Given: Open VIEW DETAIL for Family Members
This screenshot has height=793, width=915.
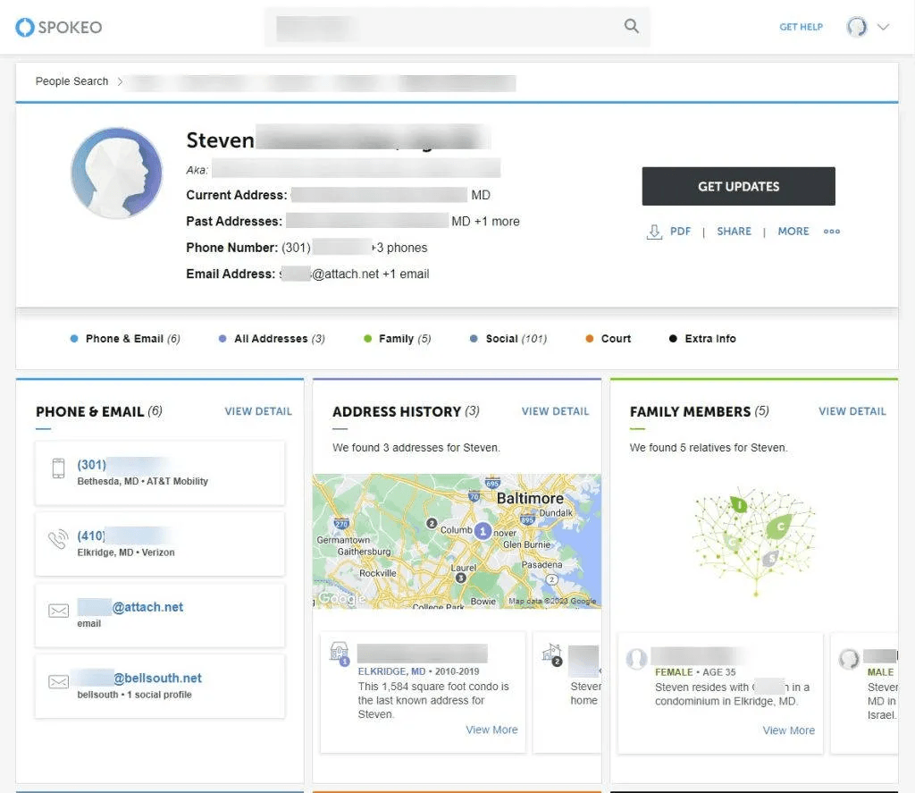Looking at the screenshot, I should (x=852, y=411).
